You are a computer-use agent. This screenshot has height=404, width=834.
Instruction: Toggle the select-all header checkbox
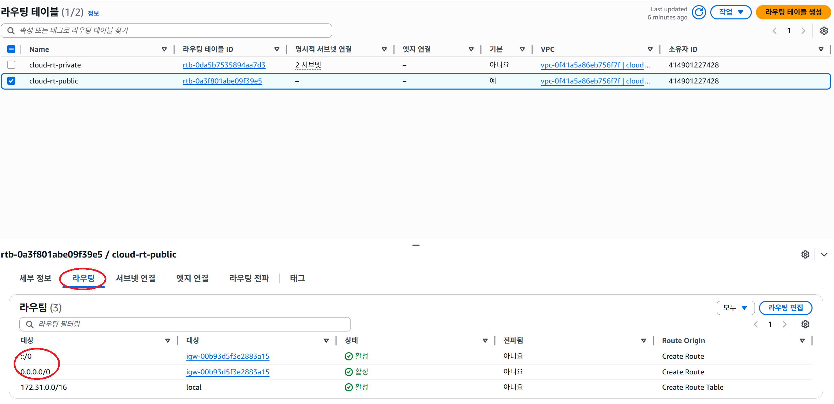coord(11,49)
